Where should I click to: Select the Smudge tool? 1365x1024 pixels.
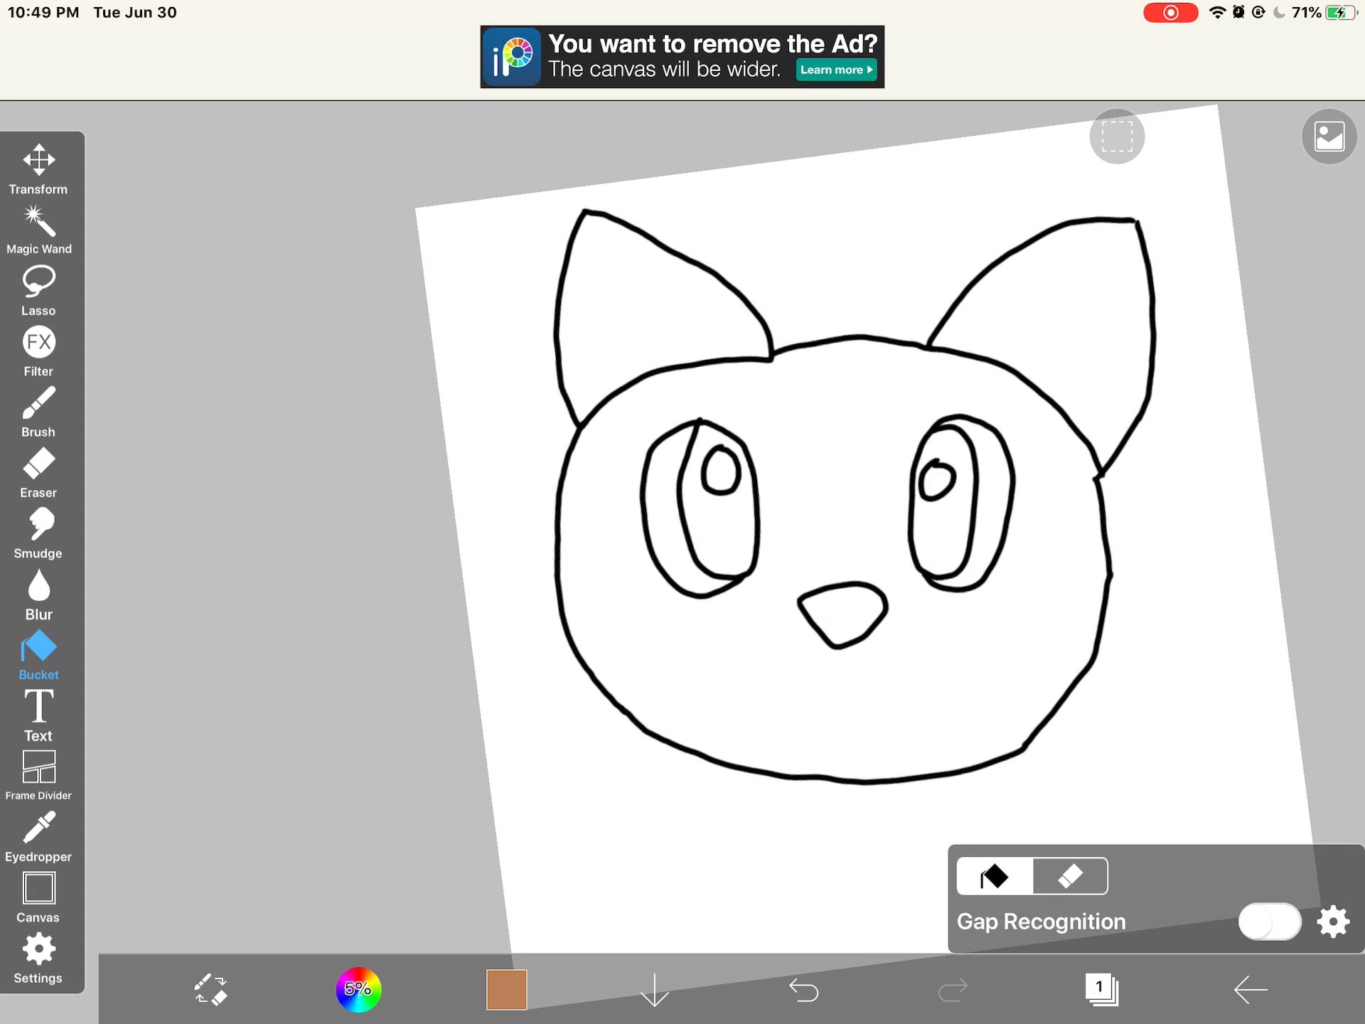coord(38,533)
